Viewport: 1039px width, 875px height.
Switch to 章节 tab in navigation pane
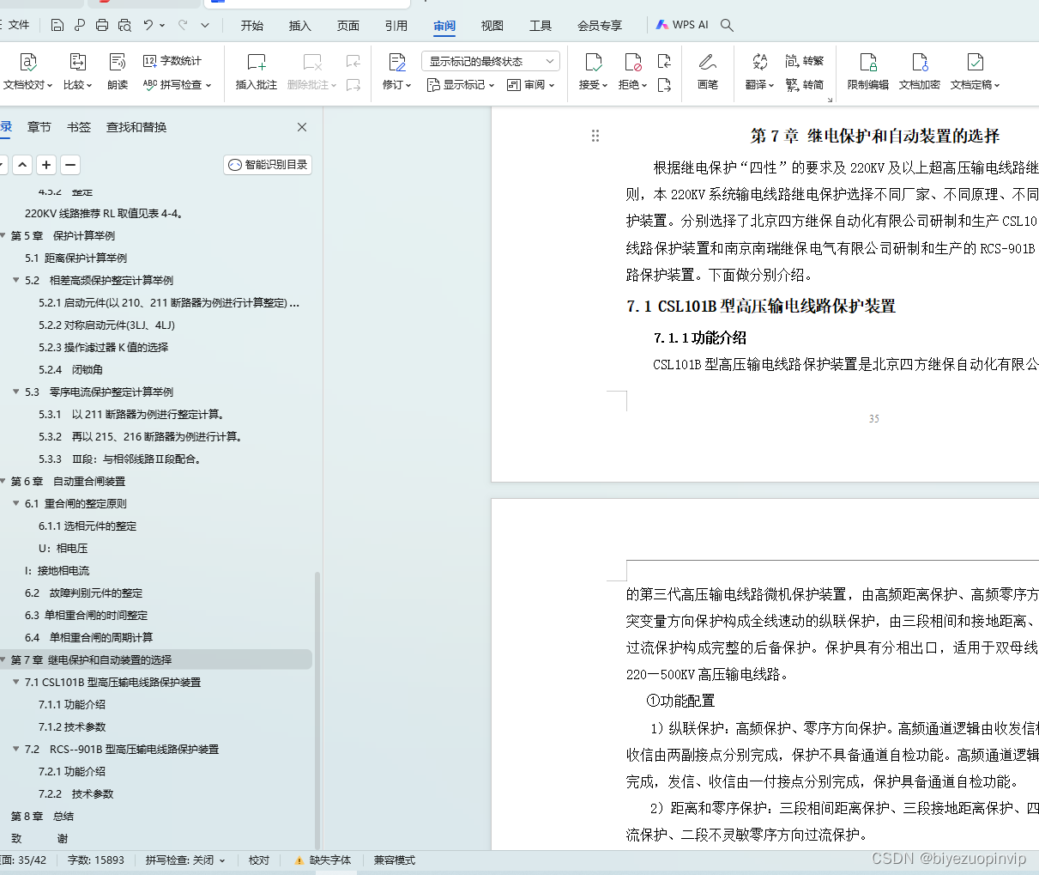pos(39,127)
